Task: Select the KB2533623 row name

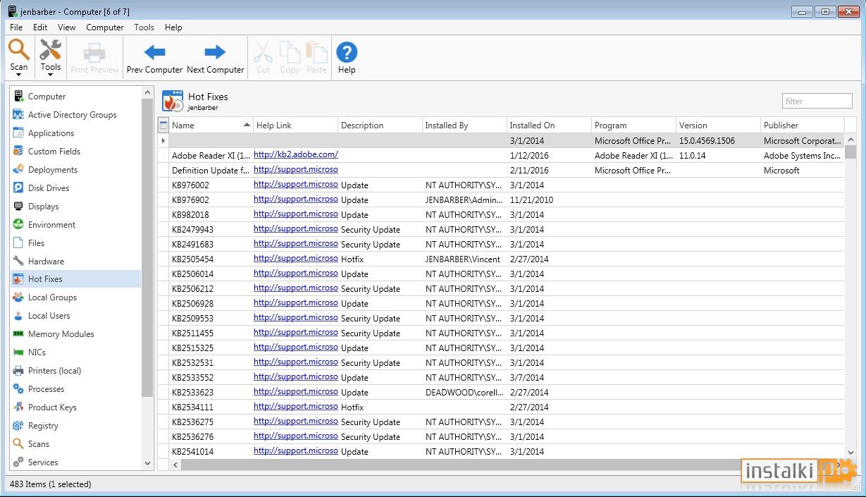Action: (192, 393)
